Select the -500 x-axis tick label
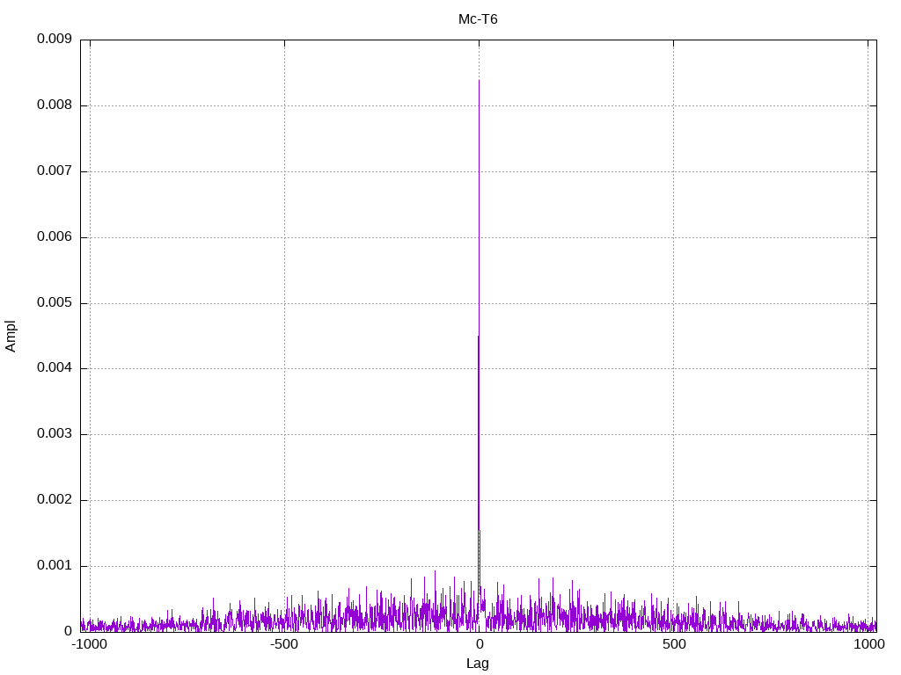This screenshot has height=675, width=901. (x=284, y=644)
